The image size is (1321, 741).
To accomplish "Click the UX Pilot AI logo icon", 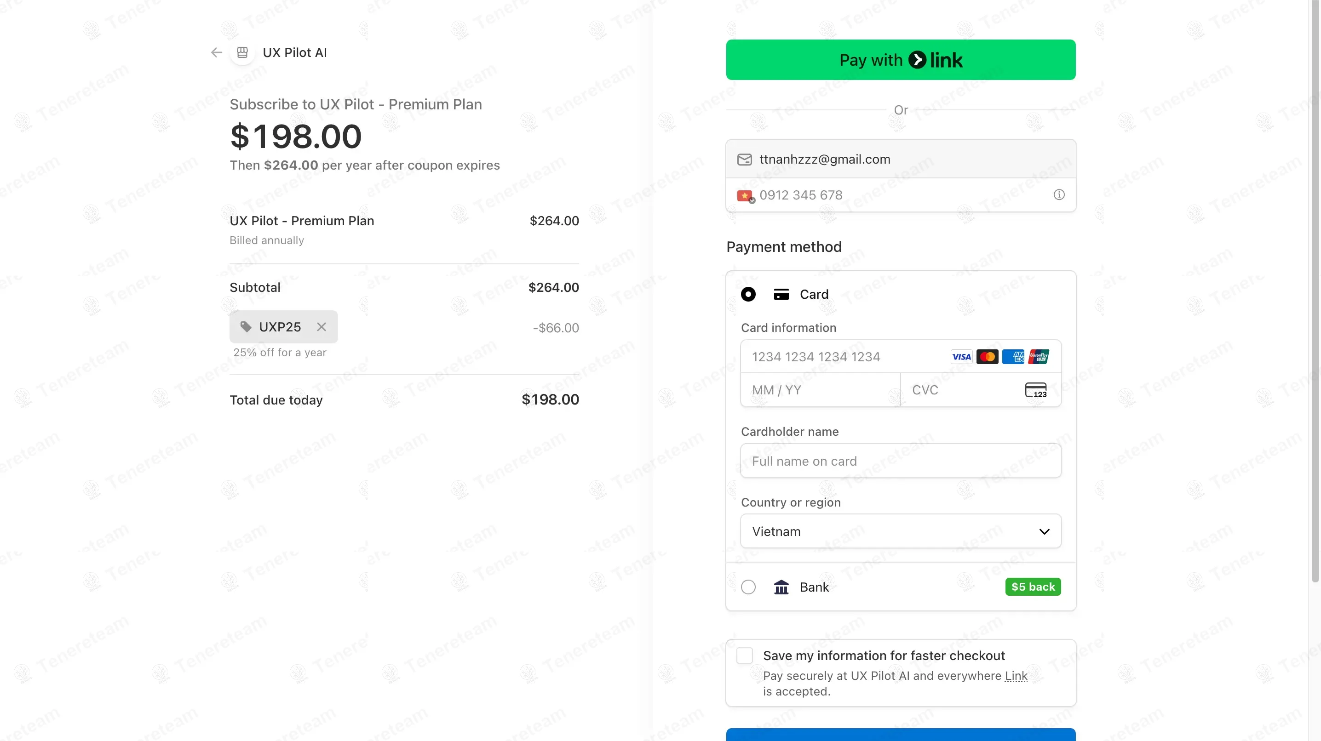I will pos(242,52).
